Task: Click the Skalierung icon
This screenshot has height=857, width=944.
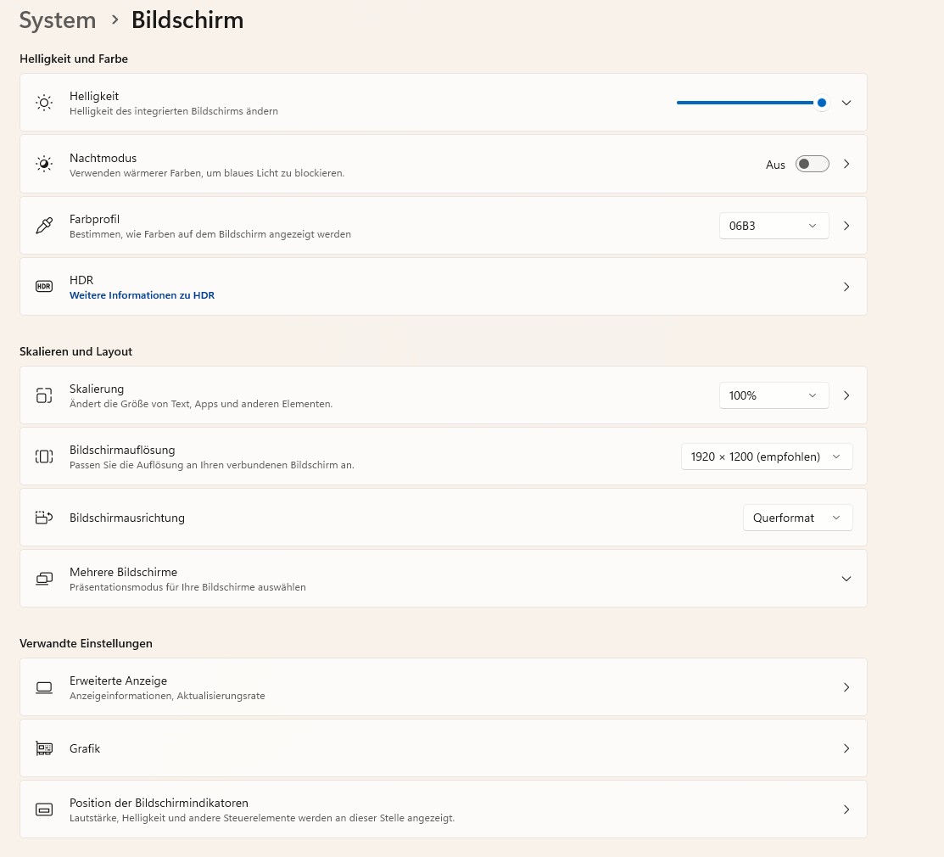Action: coord(44,395)
